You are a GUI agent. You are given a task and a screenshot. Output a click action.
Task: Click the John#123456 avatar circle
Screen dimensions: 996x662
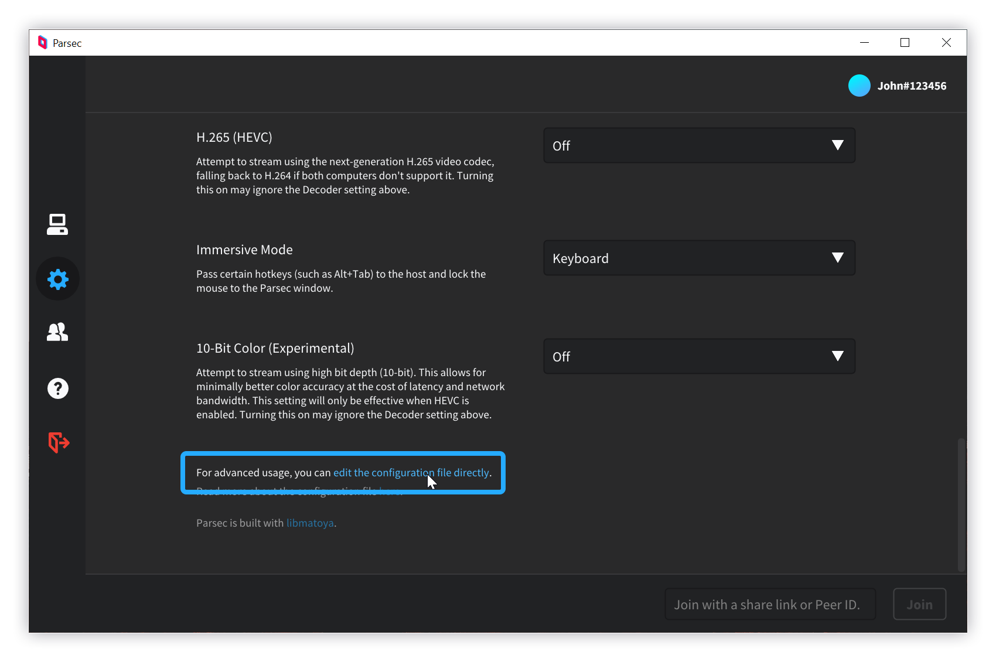[859, 86]
